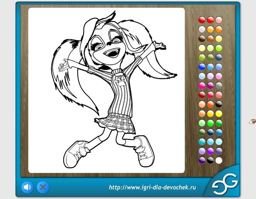
Task: Choose the pure white paint swatch
Action: (219, 160)
